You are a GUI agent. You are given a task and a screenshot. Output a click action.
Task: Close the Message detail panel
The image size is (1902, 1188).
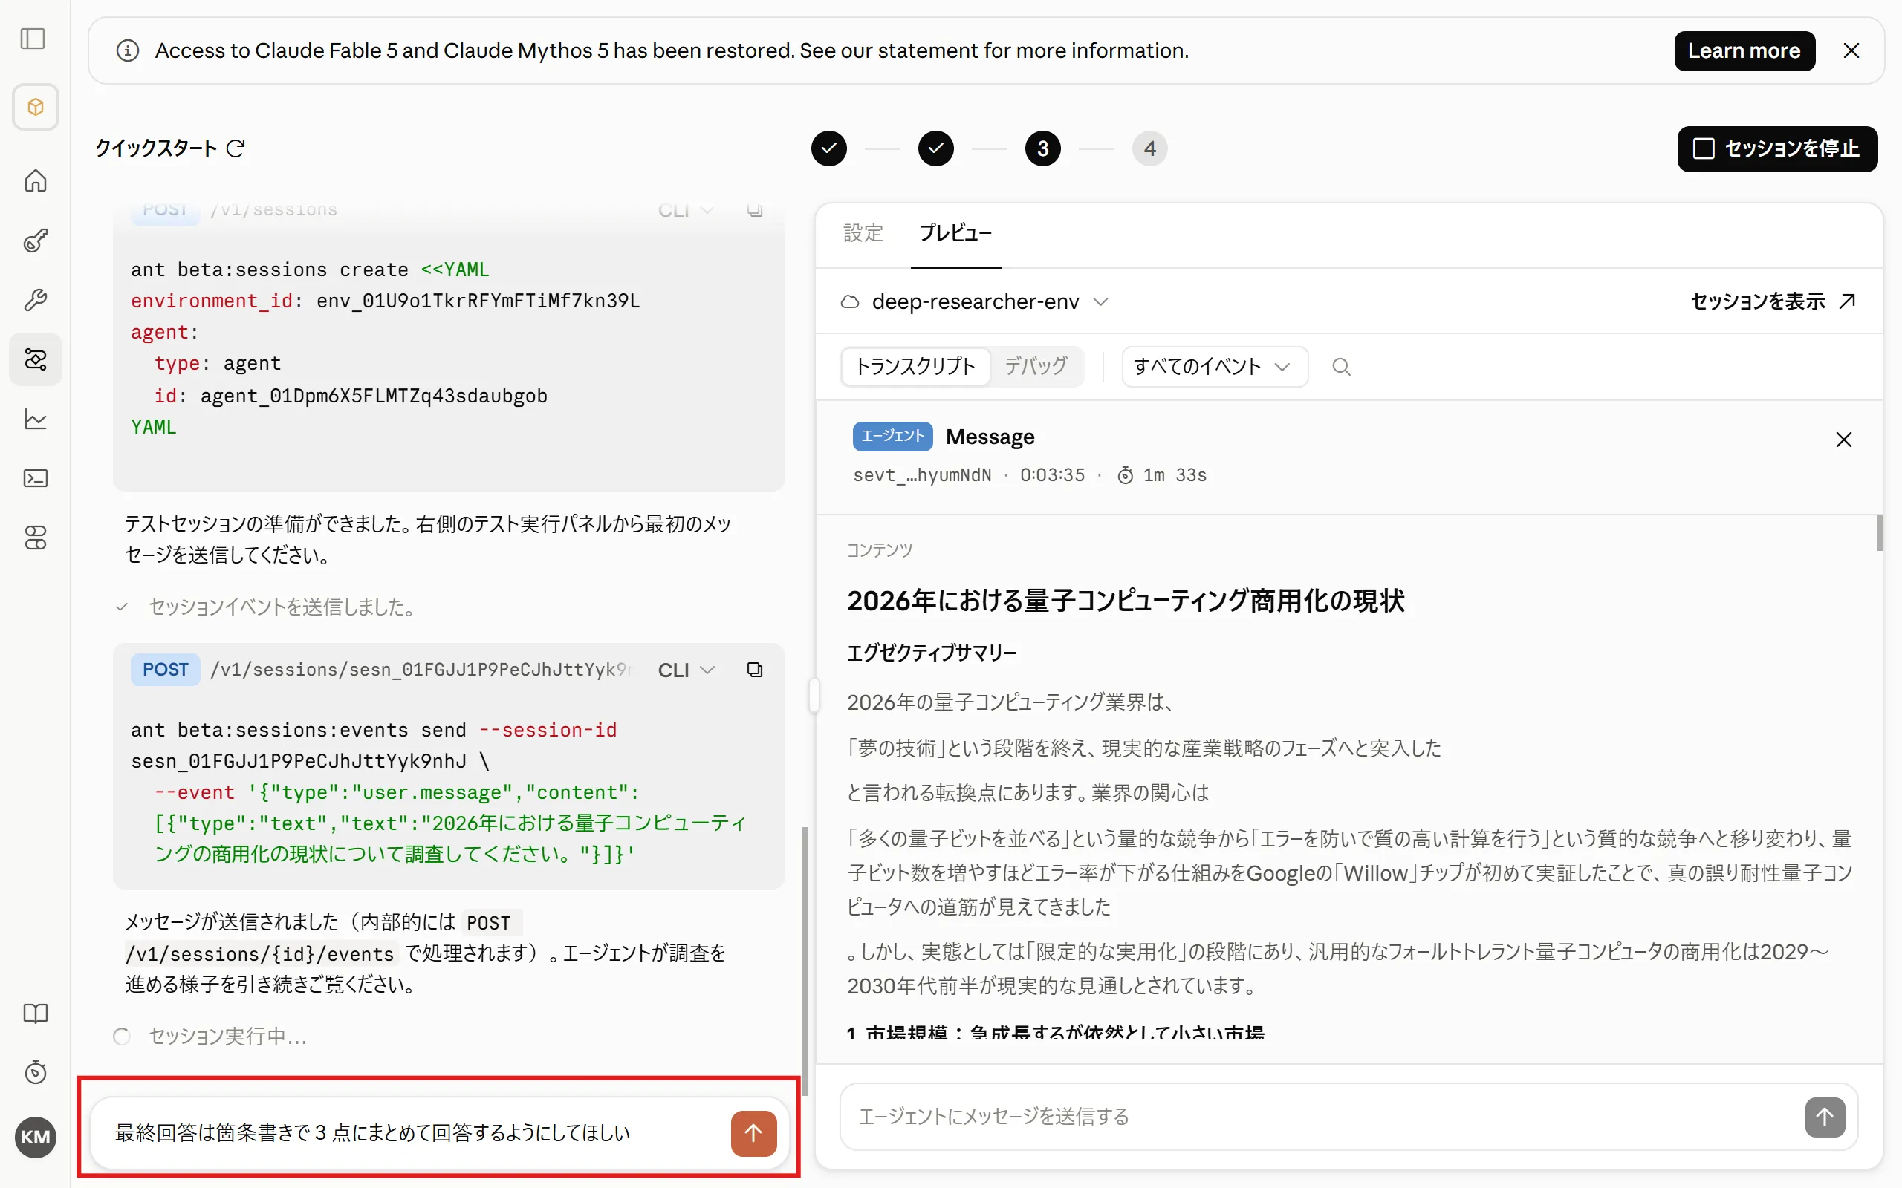1843,440
